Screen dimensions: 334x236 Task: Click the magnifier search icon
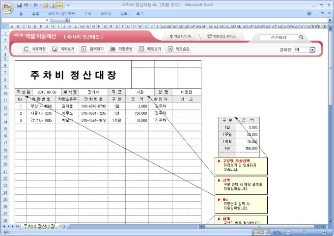coord(301,37)
